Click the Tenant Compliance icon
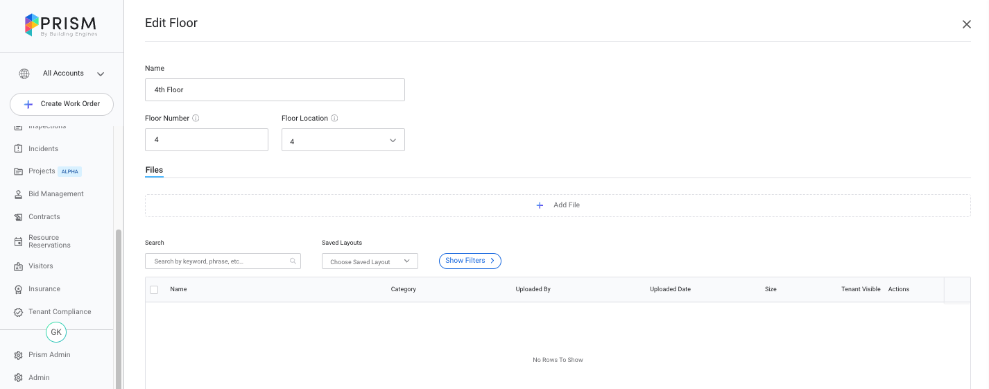Screen dimensions: 989x389 [19, 312]
